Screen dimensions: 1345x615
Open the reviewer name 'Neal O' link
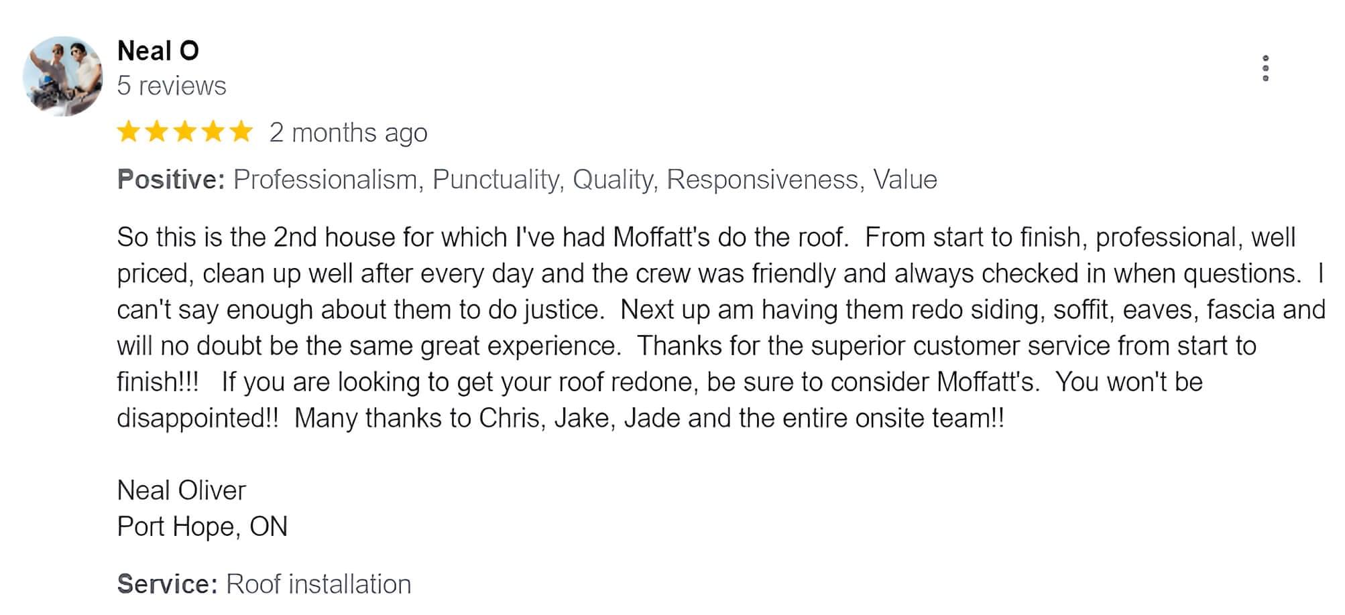pyautogui.click(x=158, y=51)
